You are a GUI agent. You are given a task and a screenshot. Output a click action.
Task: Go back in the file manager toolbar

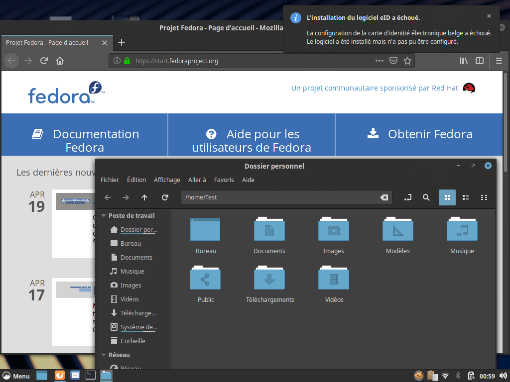tap(108, 197)
